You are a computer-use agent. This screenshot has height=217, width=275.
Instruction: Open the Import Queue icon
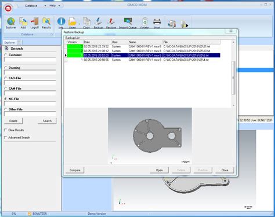coord(128,21)
